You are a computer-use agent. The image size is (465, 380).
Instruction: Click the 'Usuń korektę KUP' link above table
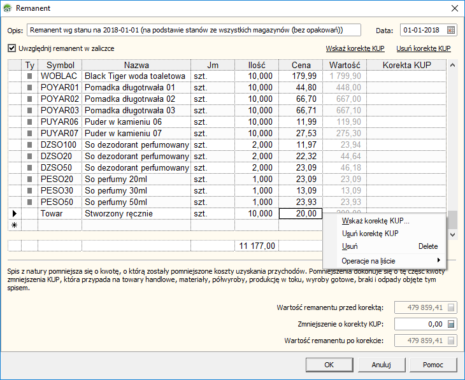[423, 48]
